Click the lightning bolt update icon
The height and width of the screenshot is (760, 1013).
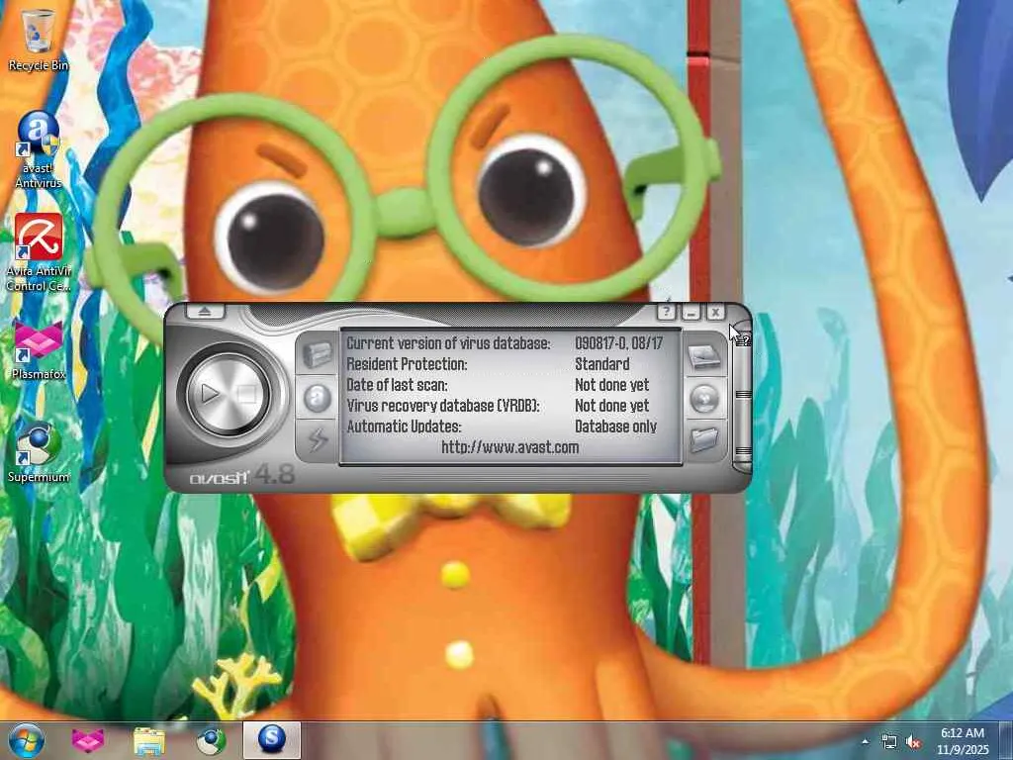pos(318,440)
